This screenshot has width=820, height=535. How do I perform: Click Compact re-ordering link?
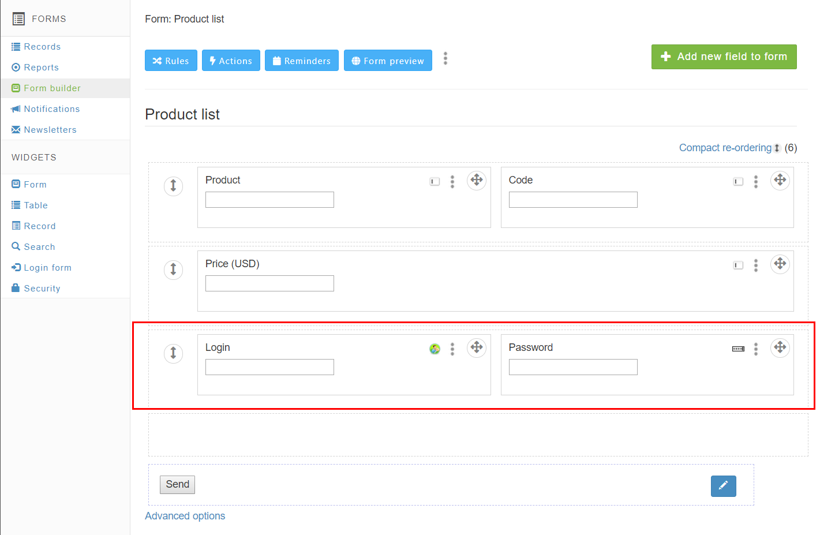click(725, 148)
